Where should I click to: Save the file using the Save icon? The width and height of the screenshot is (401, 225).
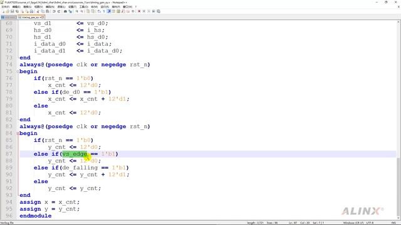tap(13, 11)
